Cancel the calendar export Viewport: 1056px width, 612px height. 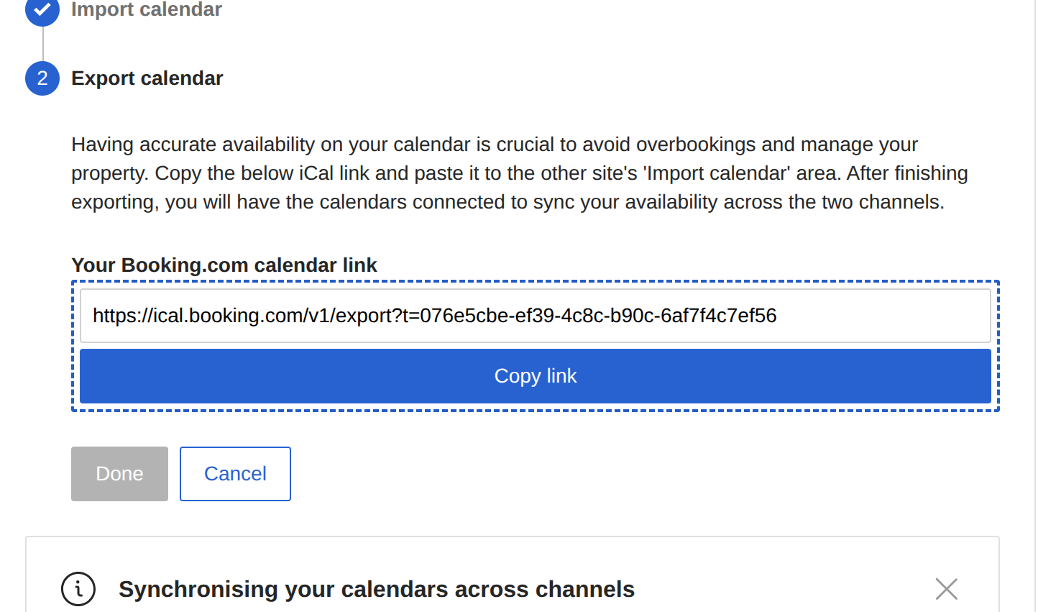(235, 474)
